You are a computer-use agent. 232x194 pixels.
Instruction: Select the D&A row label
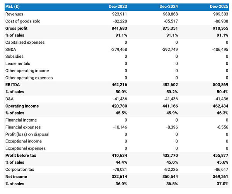coord(10,99)
